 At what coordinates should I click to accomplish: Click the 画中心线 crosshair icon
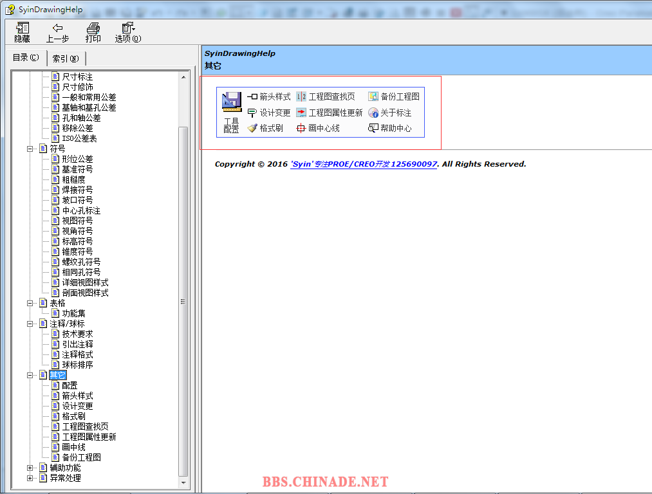(x=301, y=129)
